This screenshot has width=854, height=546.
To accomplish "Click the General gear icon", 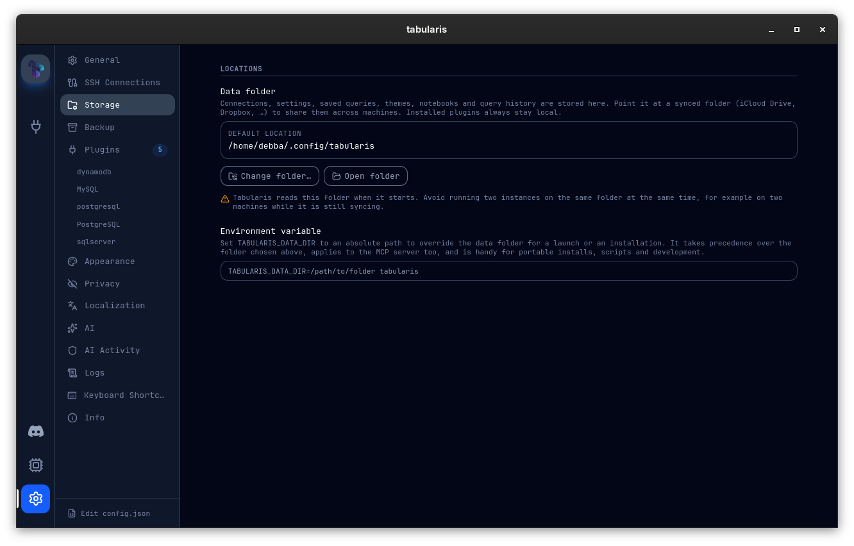I will tap(72, 60).
